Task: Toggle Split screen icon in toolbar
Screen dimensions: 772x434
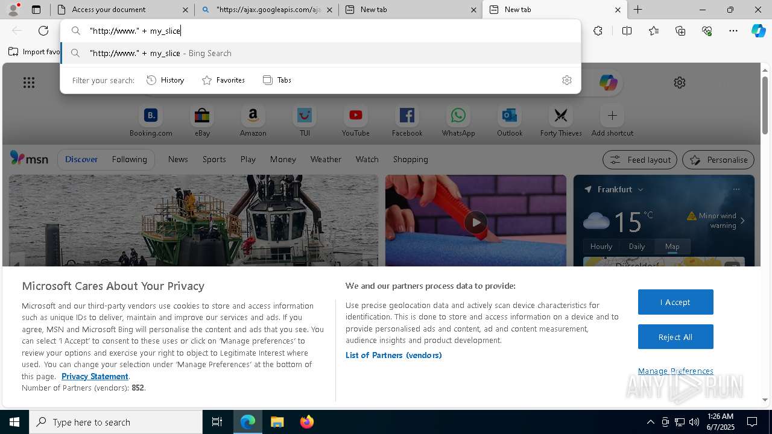Action: (627, 31)
